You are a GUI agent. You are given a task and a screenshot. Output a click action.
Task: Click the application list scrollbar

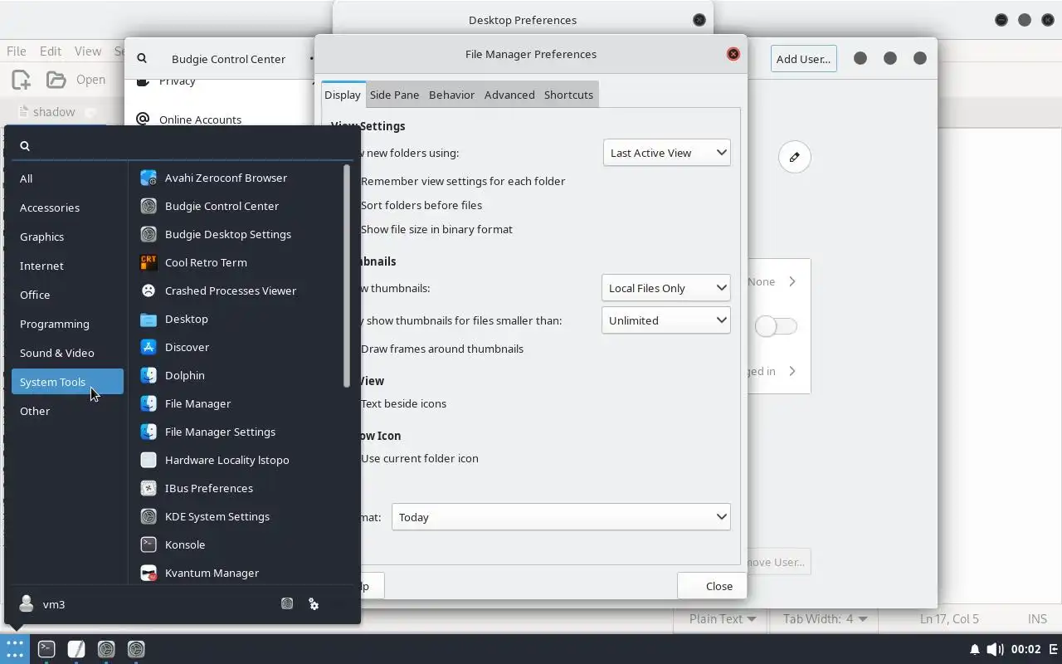click(x=346, y=276)
